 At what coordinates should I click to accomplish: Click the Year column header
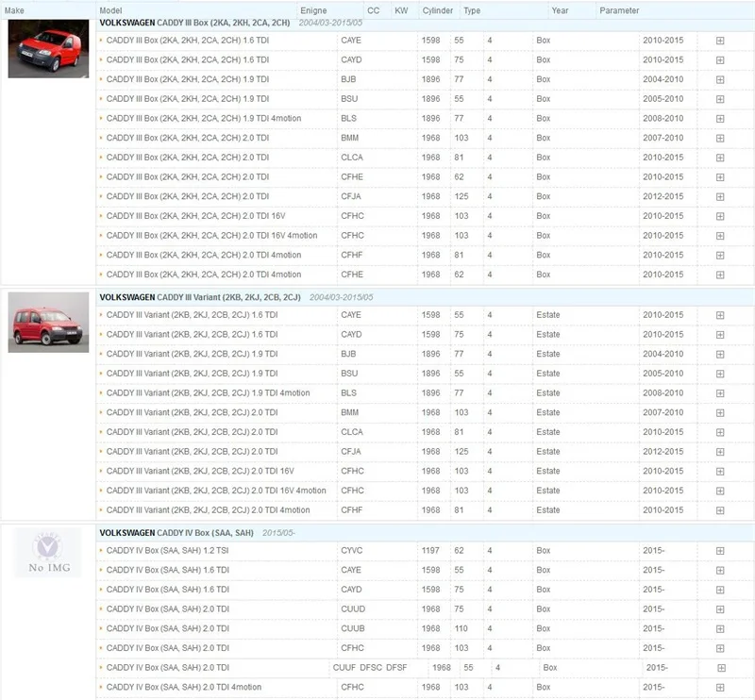pyautogui.click(x=560, y=10)
